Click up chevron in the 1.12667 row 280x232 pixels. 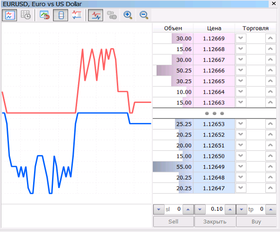click(271, 60)
